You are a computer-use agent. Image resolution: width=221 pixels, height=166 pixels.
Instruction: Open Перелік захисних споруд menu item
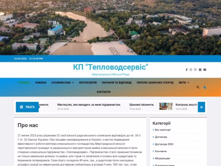coord(155,83)
